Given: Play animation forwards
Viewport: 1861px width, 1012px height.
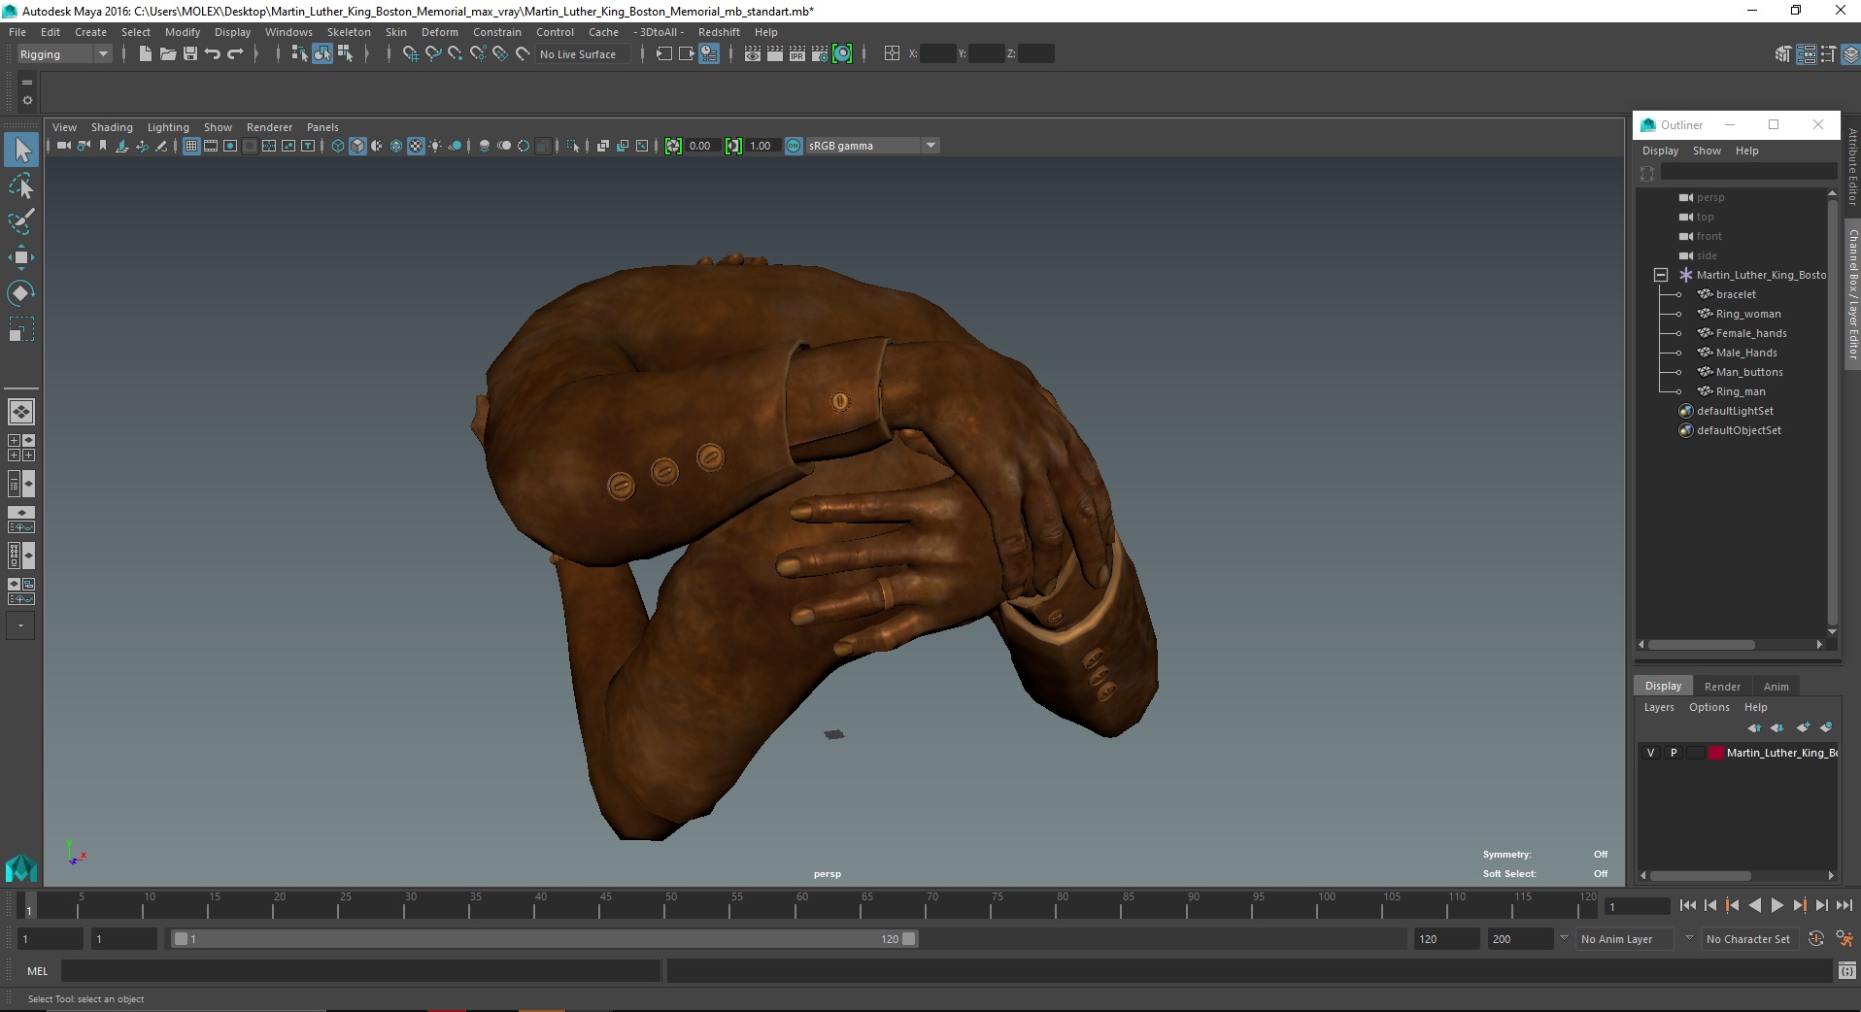Looking at the screenshot, I should [1776, 905].
